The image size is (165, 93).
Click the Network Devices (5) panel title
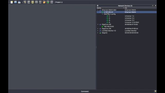tap(125, 6)
